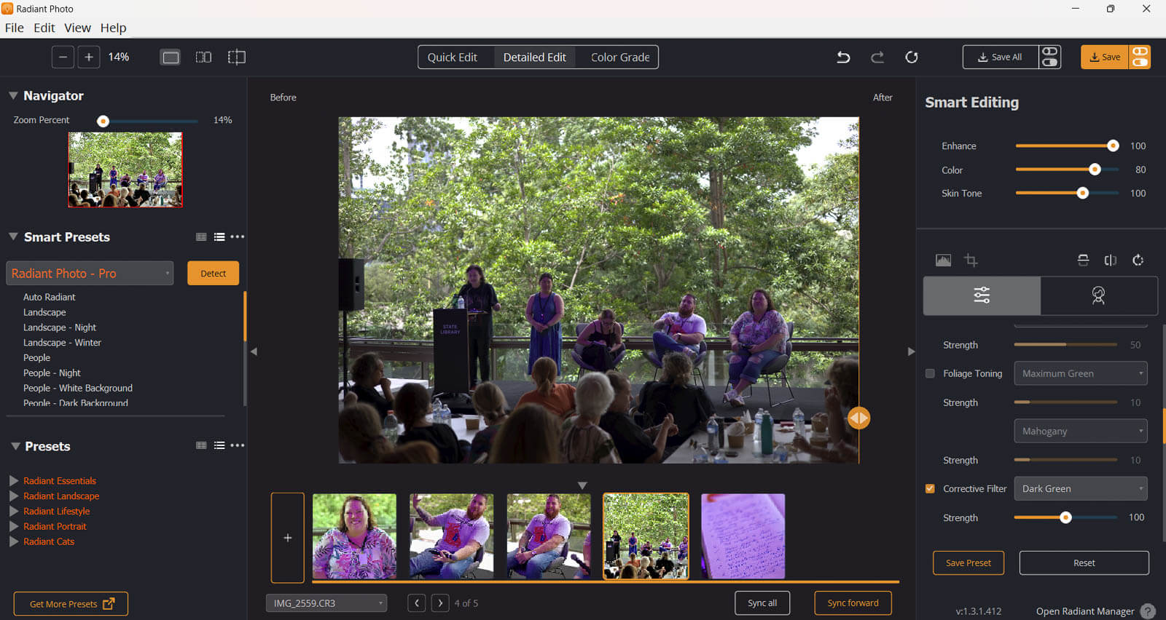Select the handwritten notes thumbnail
The image size is (1166, 620).
tap(743, 536)
